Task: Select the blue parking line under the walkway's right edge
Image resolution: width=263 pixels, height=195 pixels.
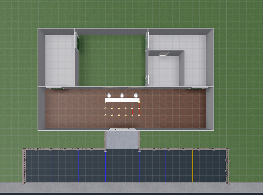Action: [x=139, y=166]
